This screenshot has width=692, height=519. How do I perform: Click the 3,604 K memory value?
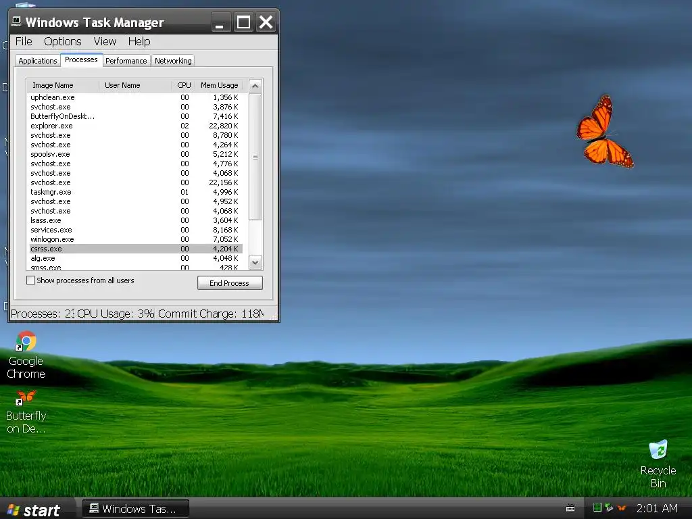click(x=225, y=220)
